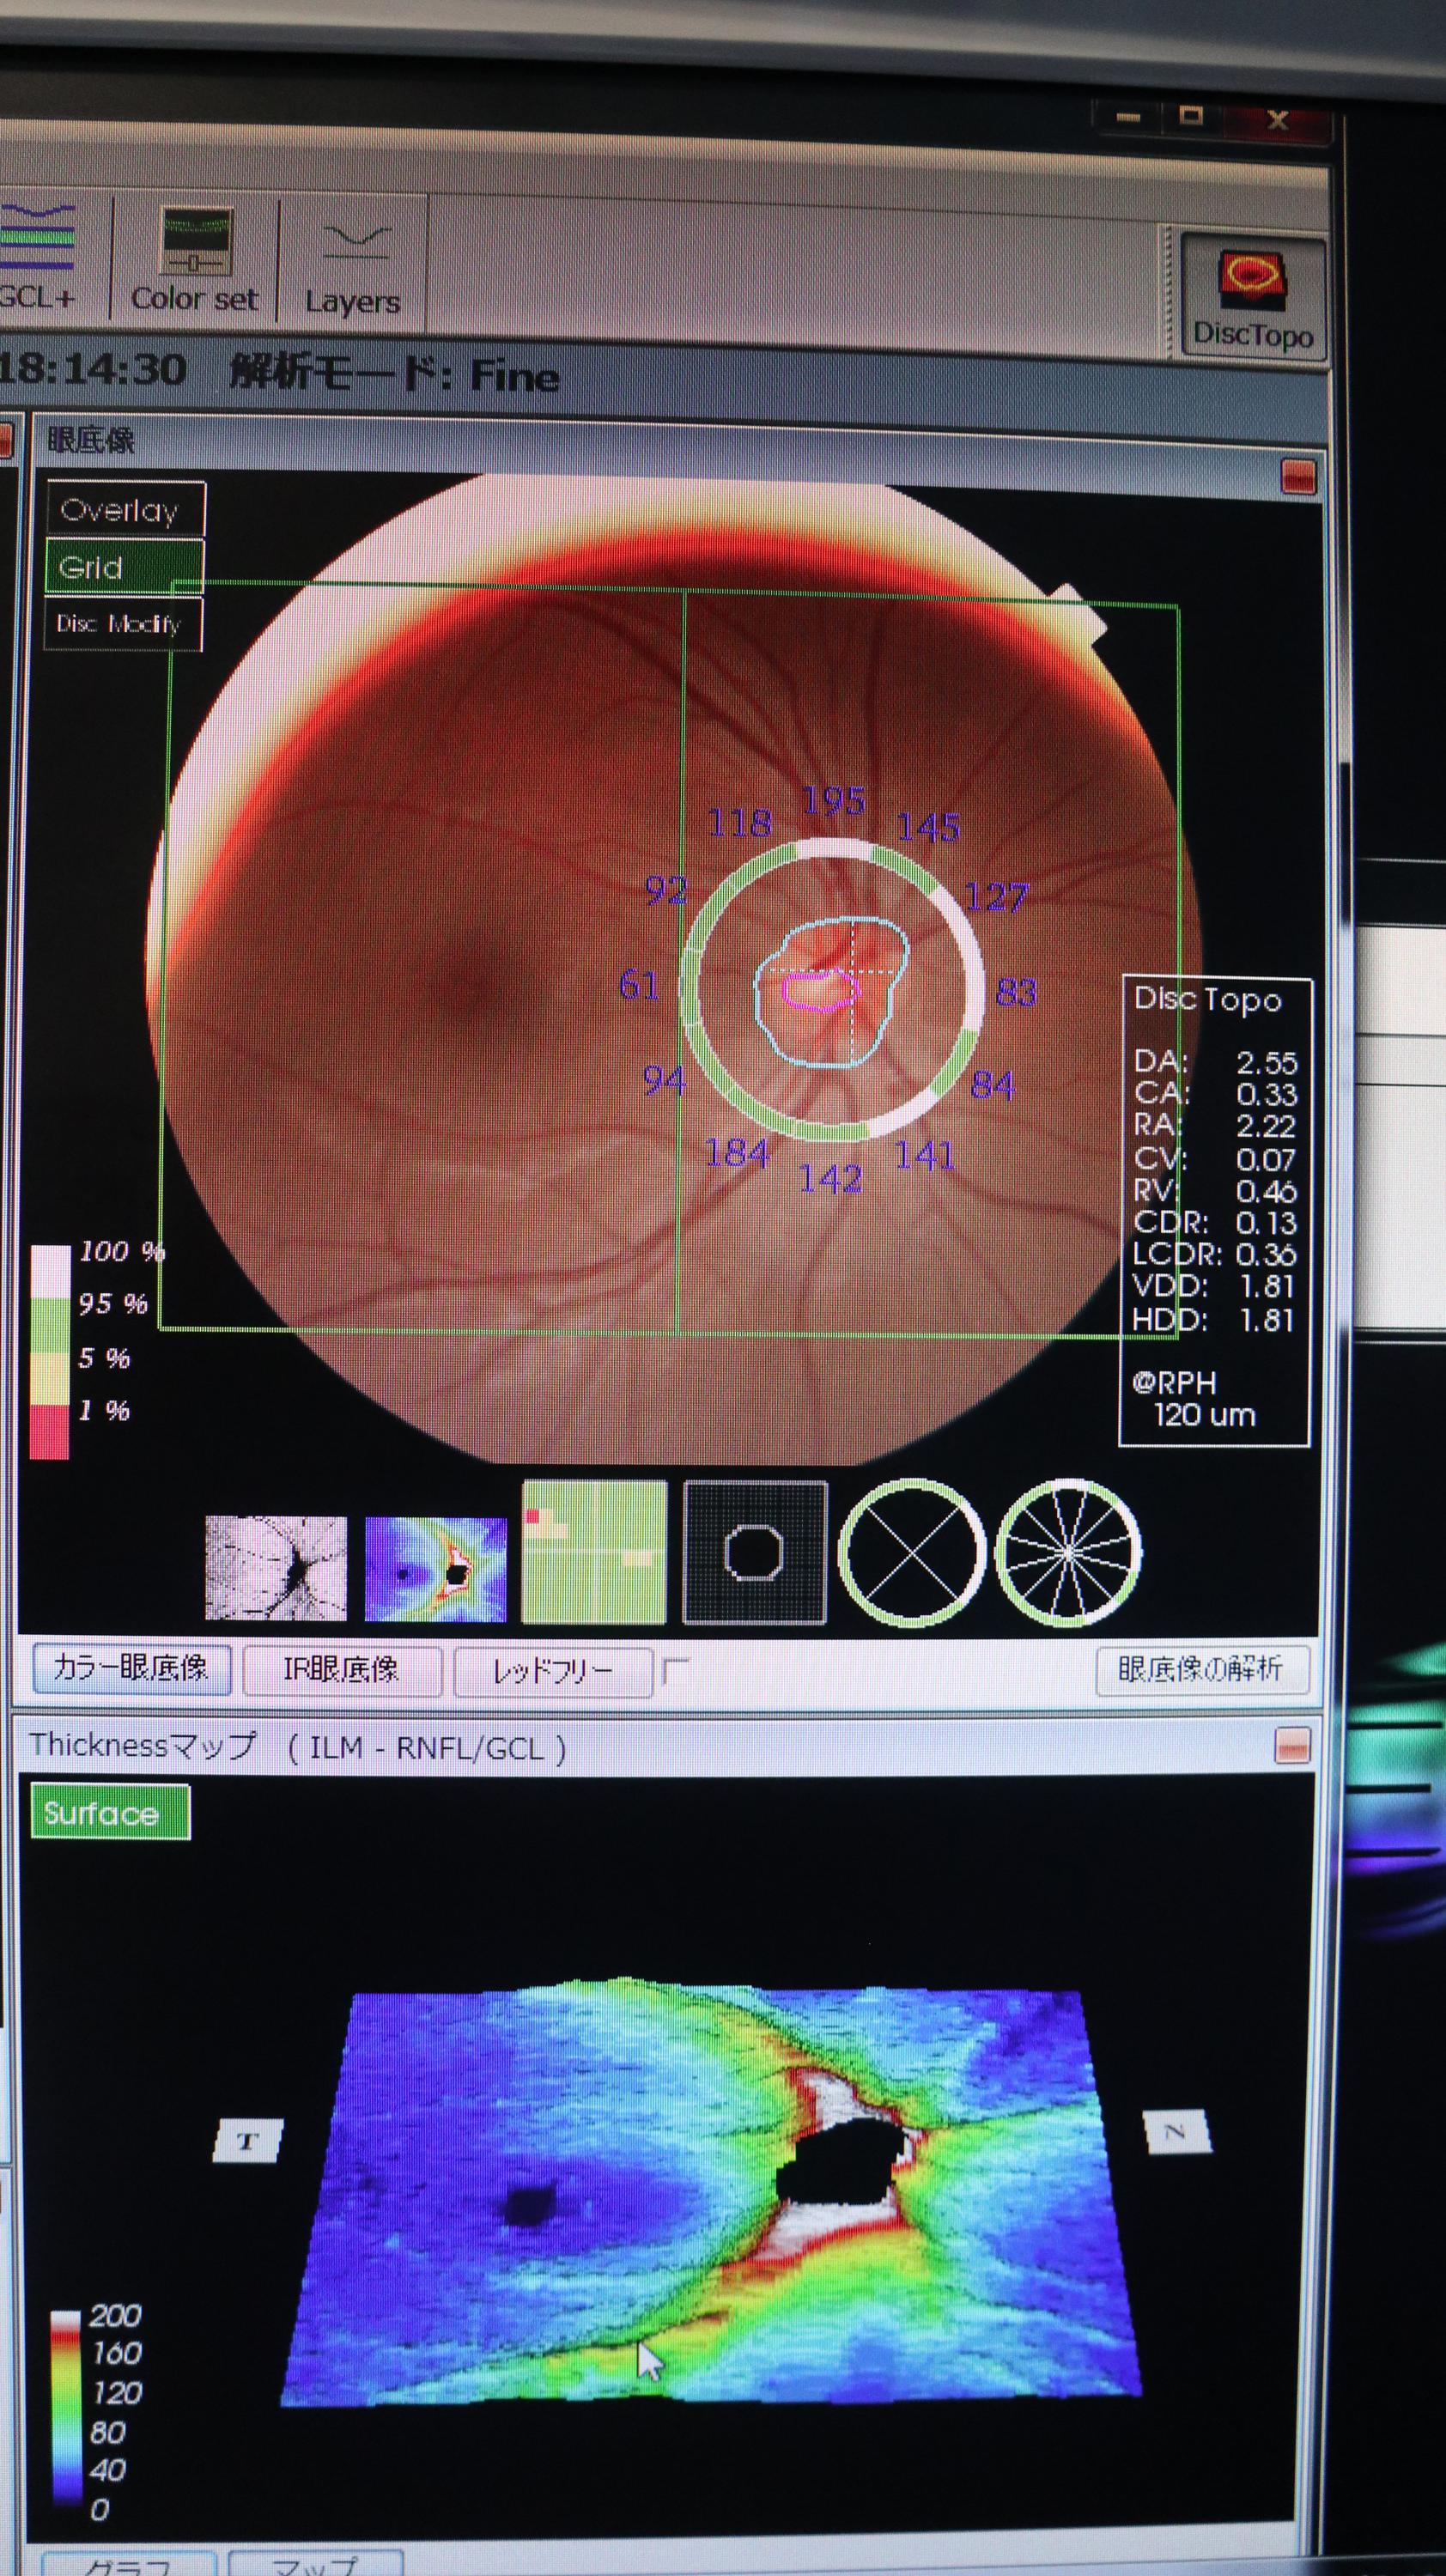Minimize the application window
Viewport: 1446px width, 2576px height.
[1128, 118]
